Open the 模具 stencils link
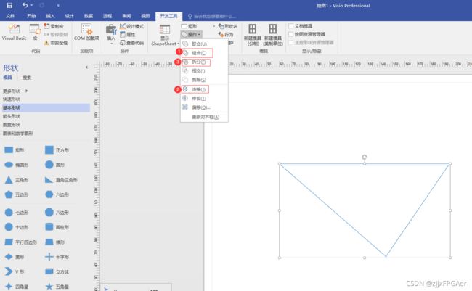This screenshot has width=472, height=291. (7, 78)
